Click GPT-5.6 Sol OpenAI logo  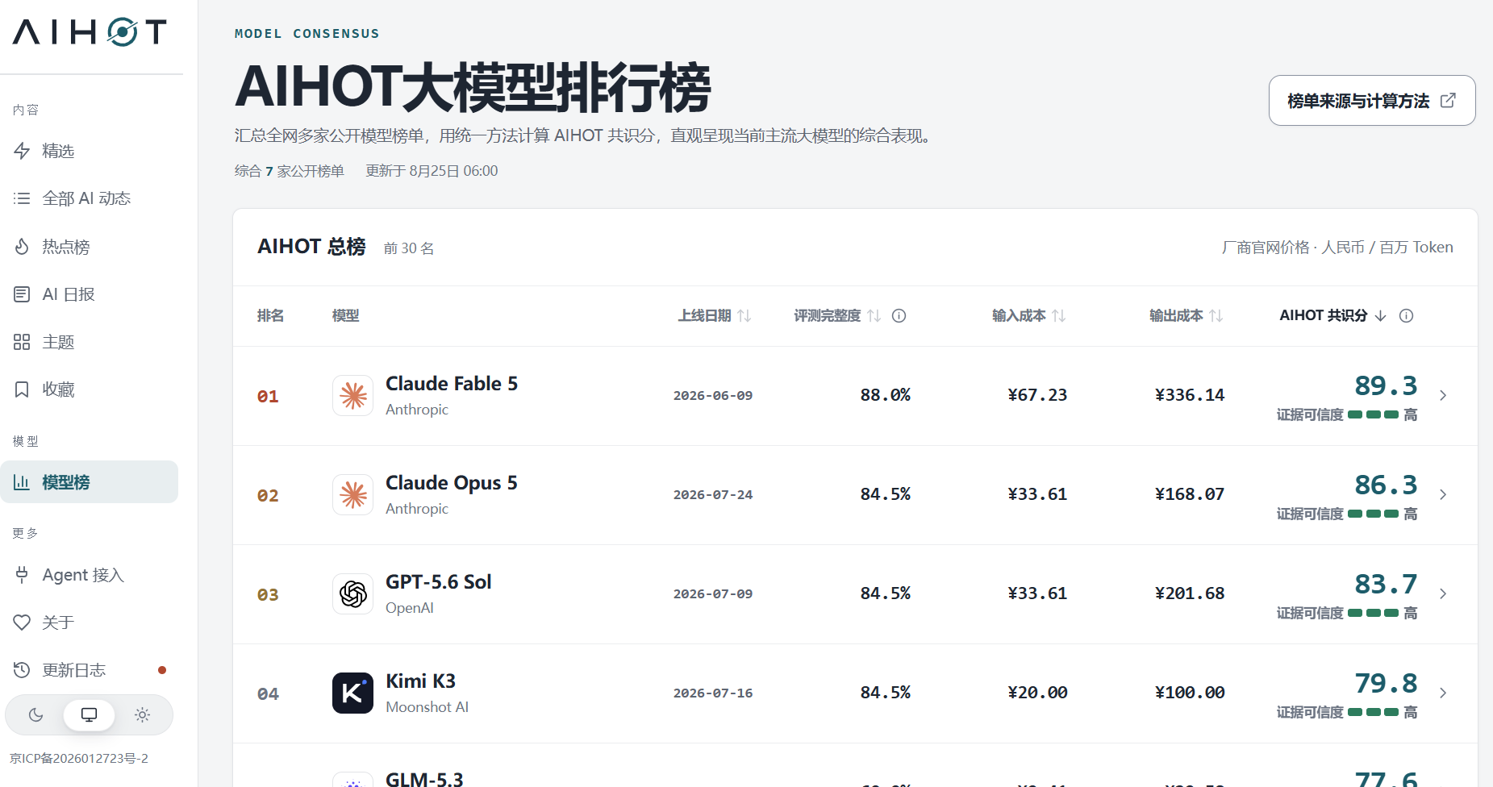(x=352, y=593)
